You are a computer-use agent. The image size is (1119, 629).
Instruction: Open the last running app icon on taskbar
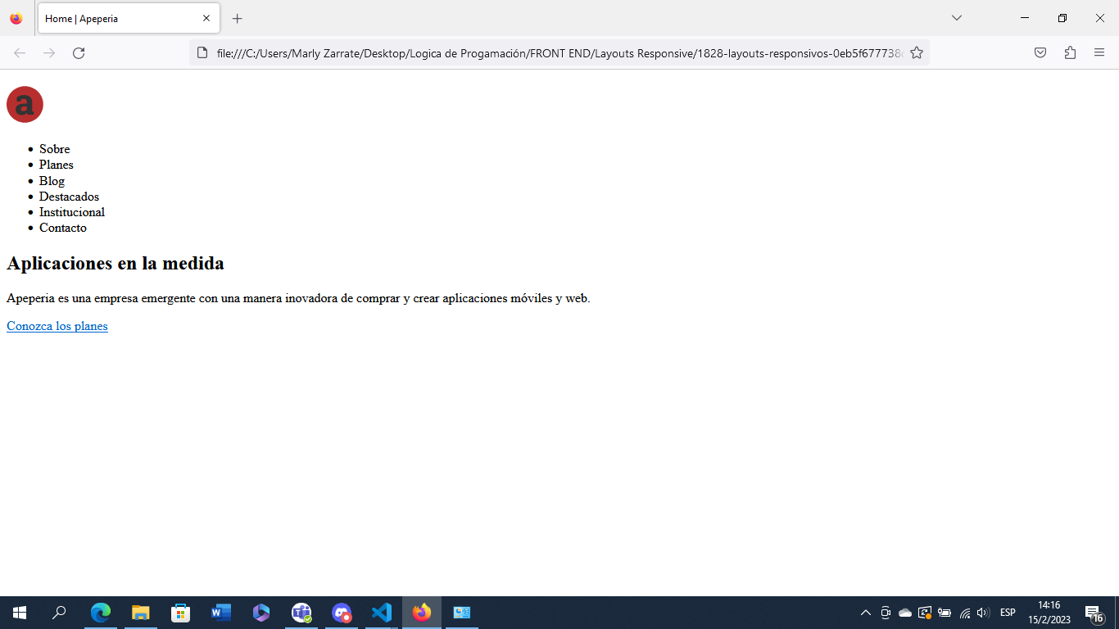462,613
